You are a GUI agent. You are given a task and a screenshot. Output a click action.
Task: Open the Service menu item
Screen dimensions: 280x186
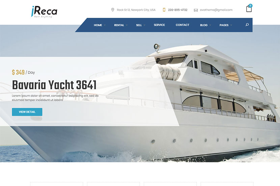click(159, 25)
